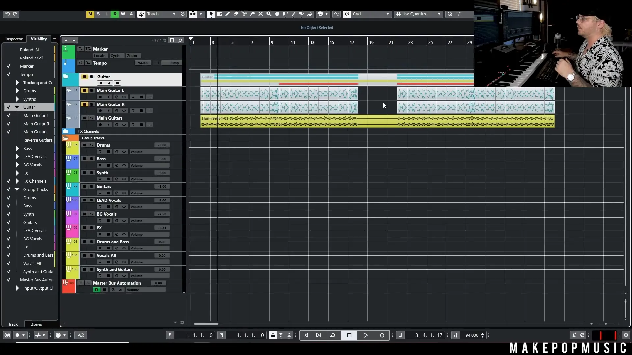Open the Touch automation mode dropdown

[161, 14]
